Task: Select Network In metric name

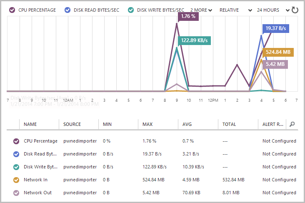Action: click(35, 180)
